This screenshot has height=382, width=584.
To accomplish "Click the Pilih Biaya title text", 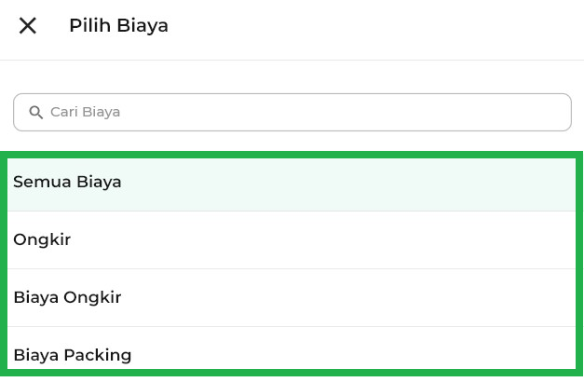I will (x=118, y=26).
